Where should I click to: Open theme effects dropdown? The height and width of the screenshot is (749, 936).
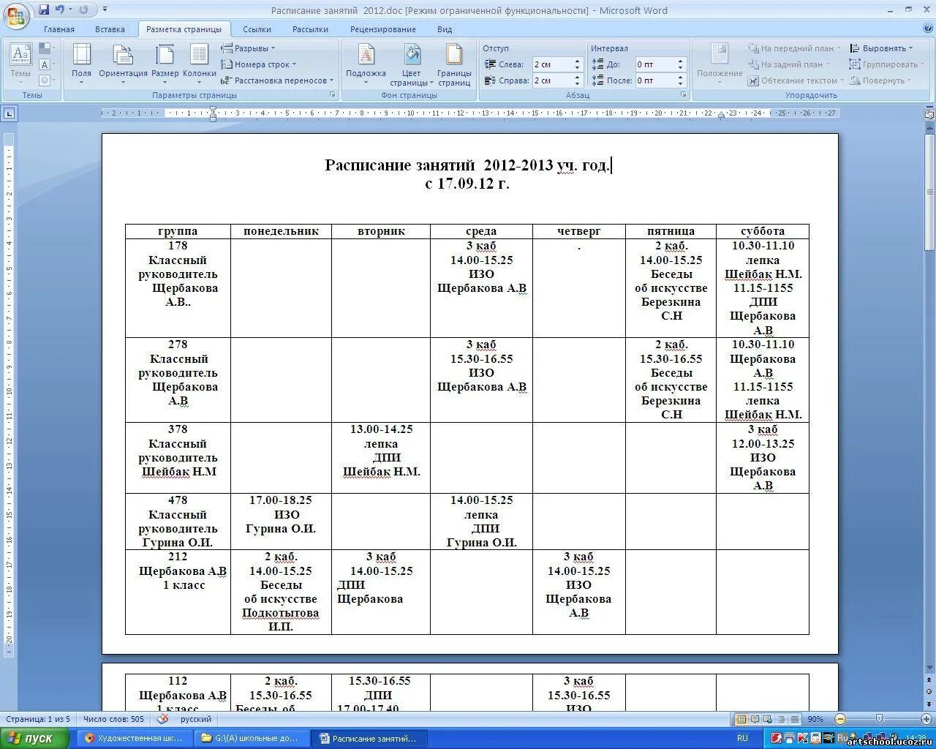47,80
